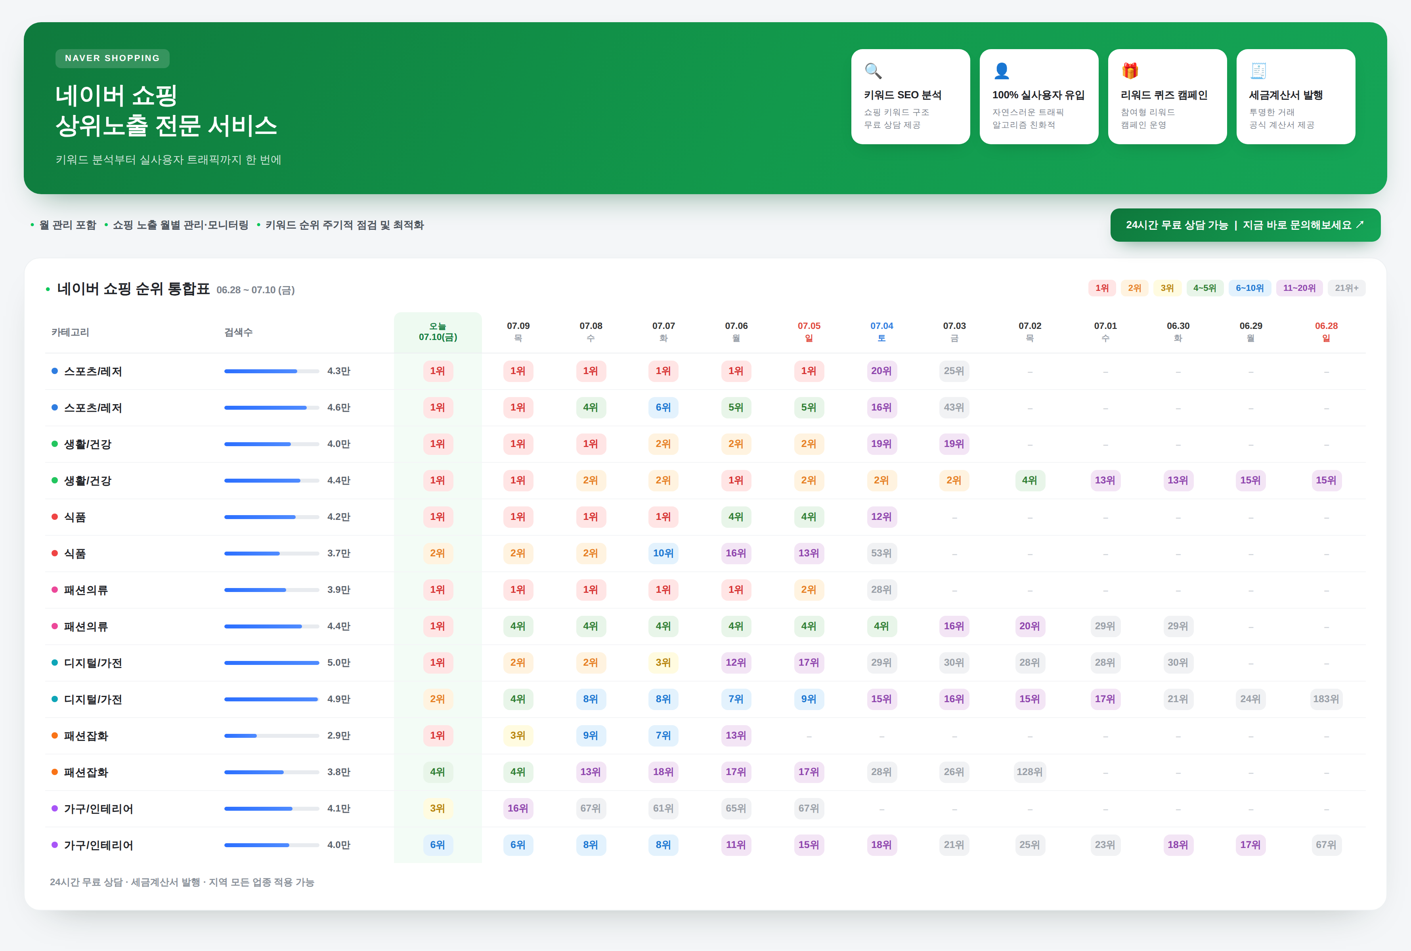
Task: Click the 07.08 수 column header
Action: pos(591,332)
